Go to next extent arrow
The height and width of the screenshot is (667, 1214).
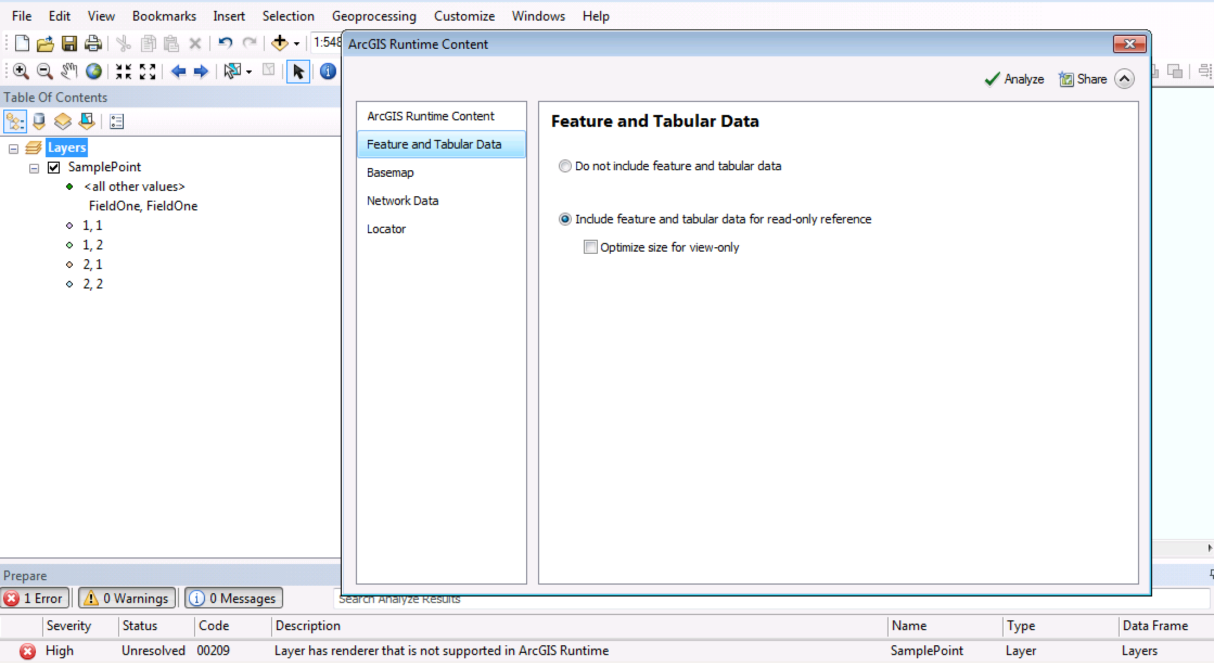(x=201, y=71)
